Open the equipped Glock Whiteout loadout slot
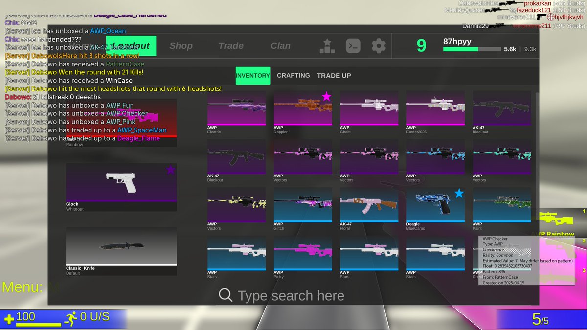 pyautogui.click(x=121, y=187)
